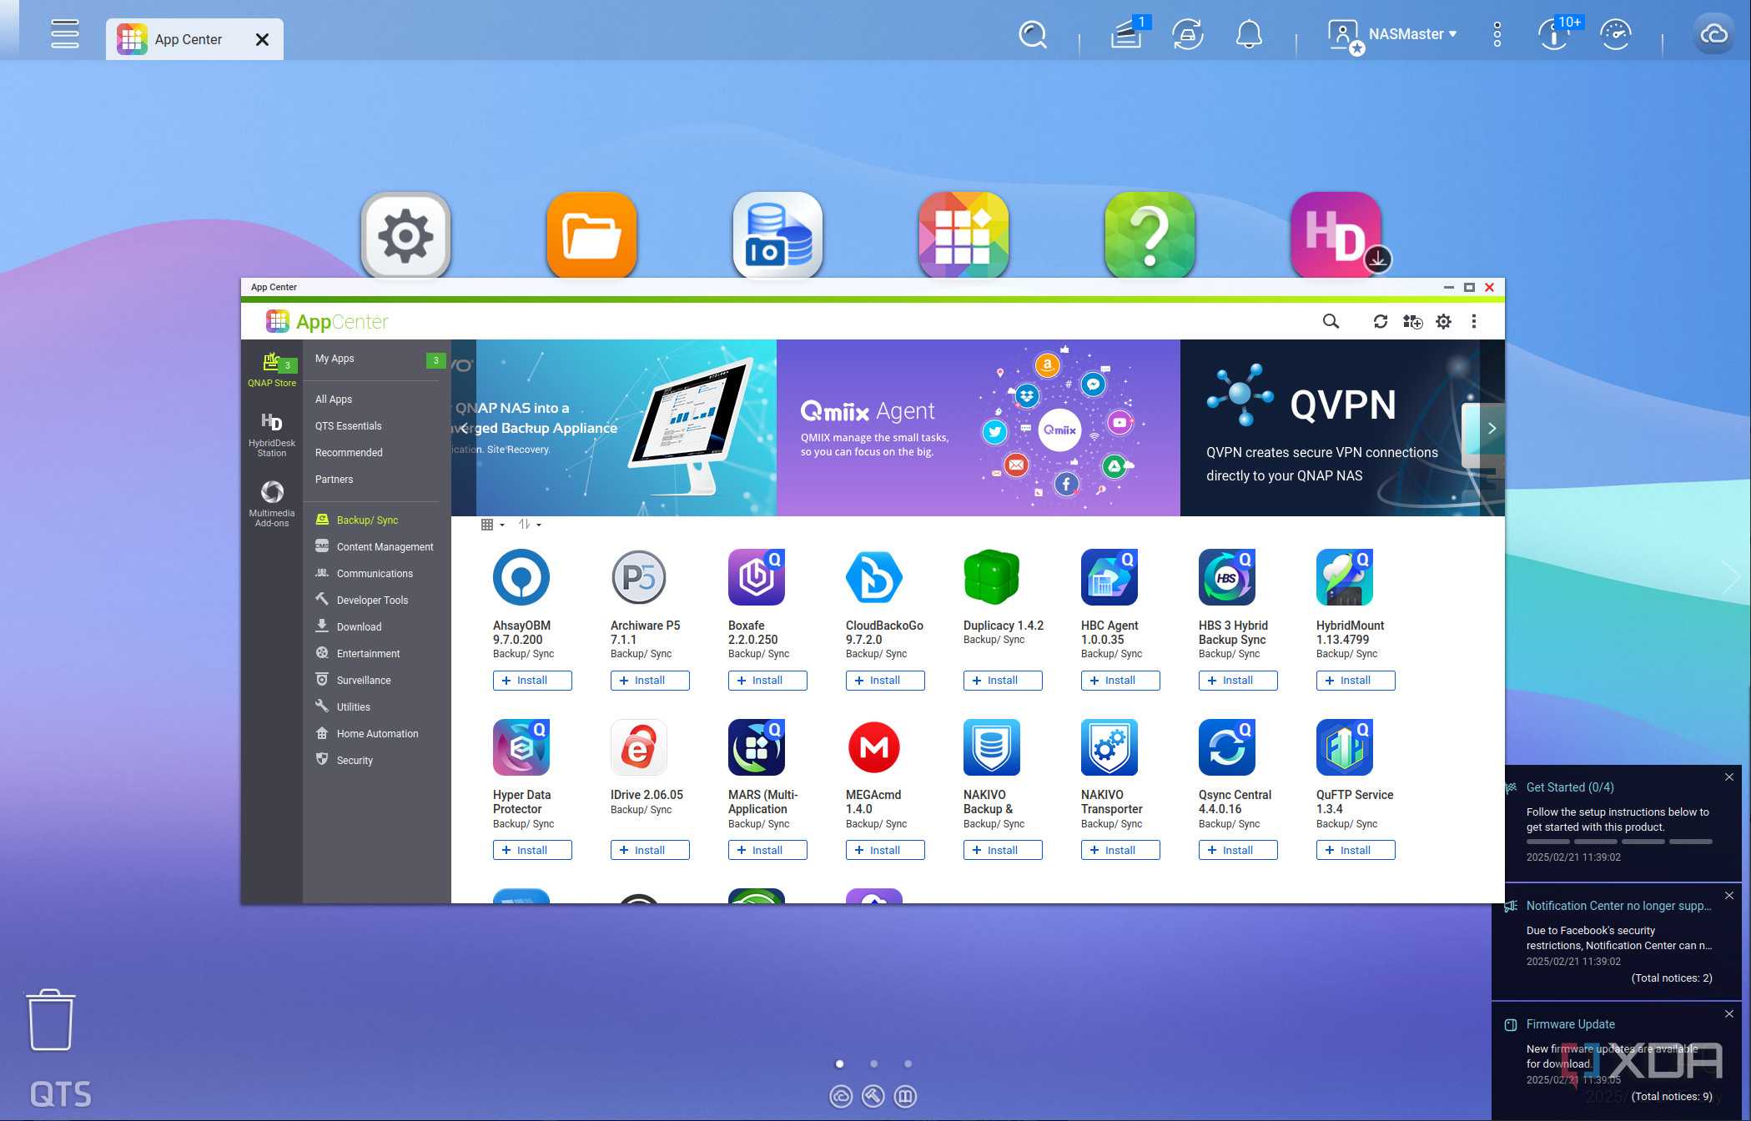Open the dashboard gauge icon
Viewport: 1751px width, 1121px height.
1616,34
